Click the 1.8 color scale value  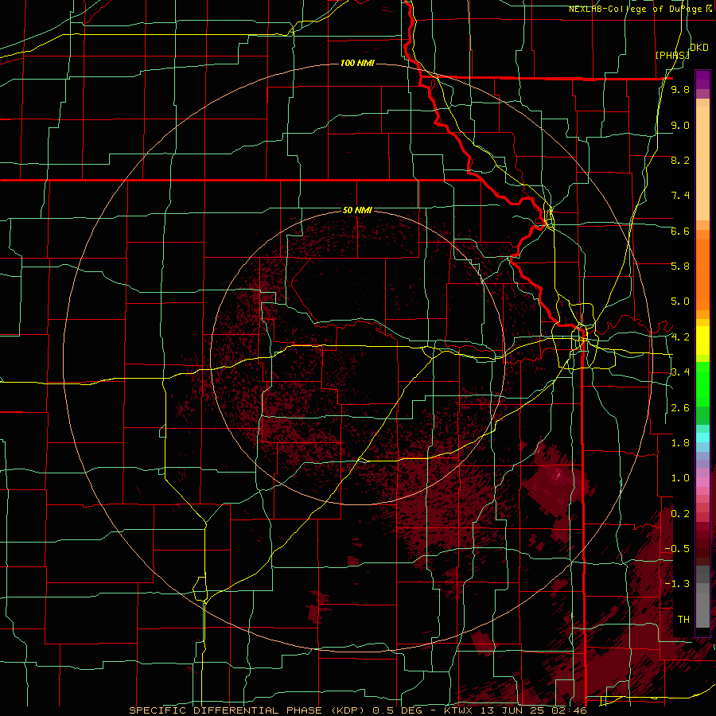[680, 443]
